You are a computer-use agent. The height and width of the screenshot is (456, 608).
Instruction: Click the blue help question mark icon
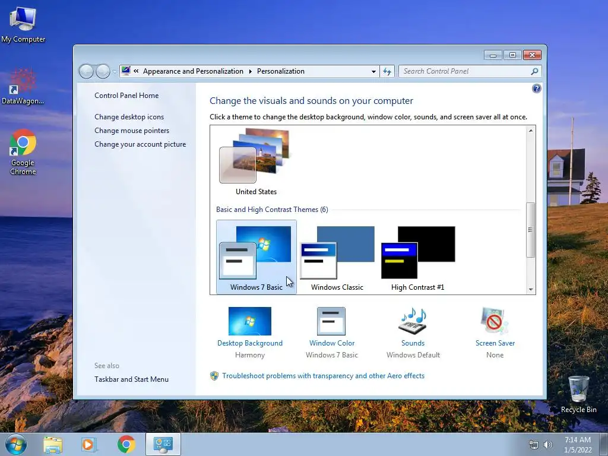[x=536, y=89]
